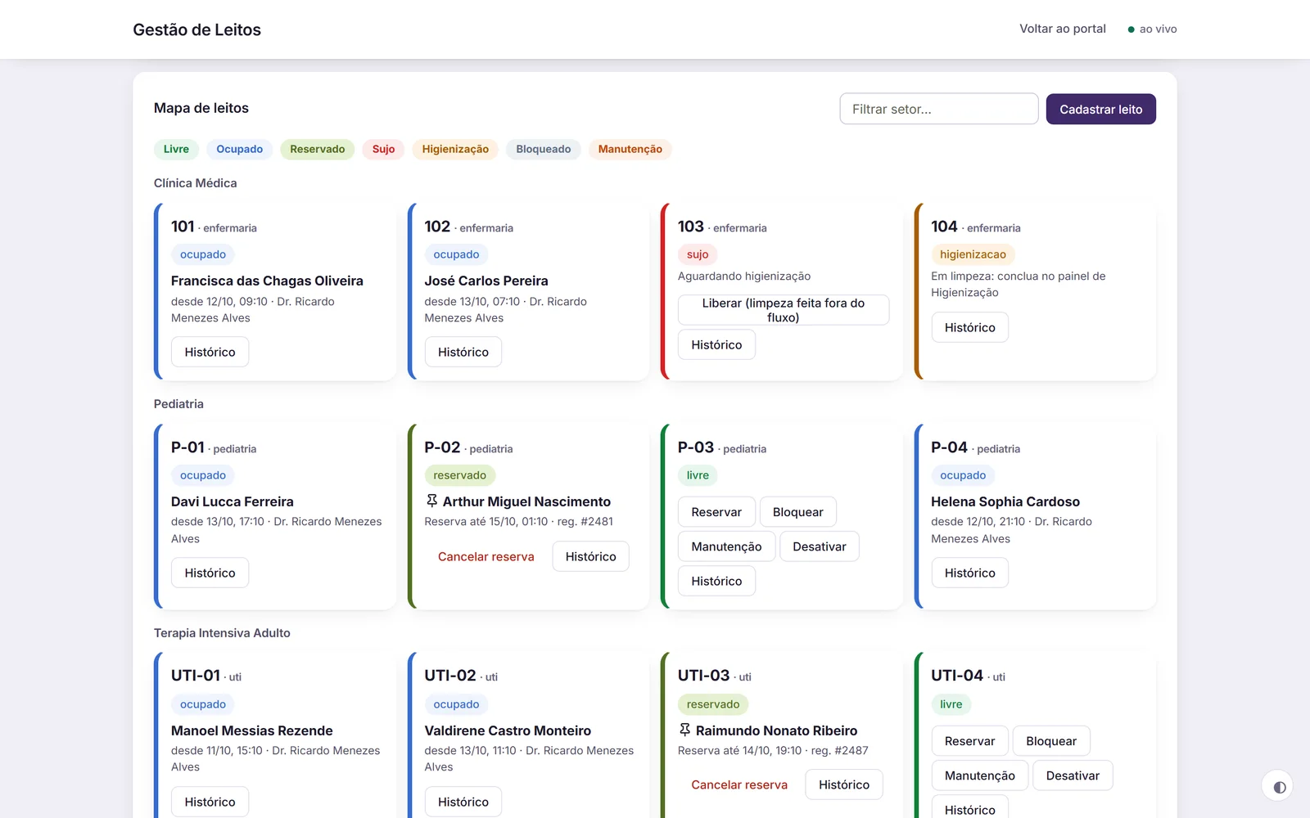Toggle the Ocupado status filter chip

pos(239,149)
